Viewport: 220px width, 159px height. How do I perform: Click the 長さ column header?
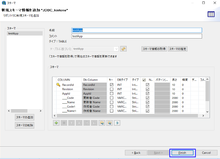175,80
